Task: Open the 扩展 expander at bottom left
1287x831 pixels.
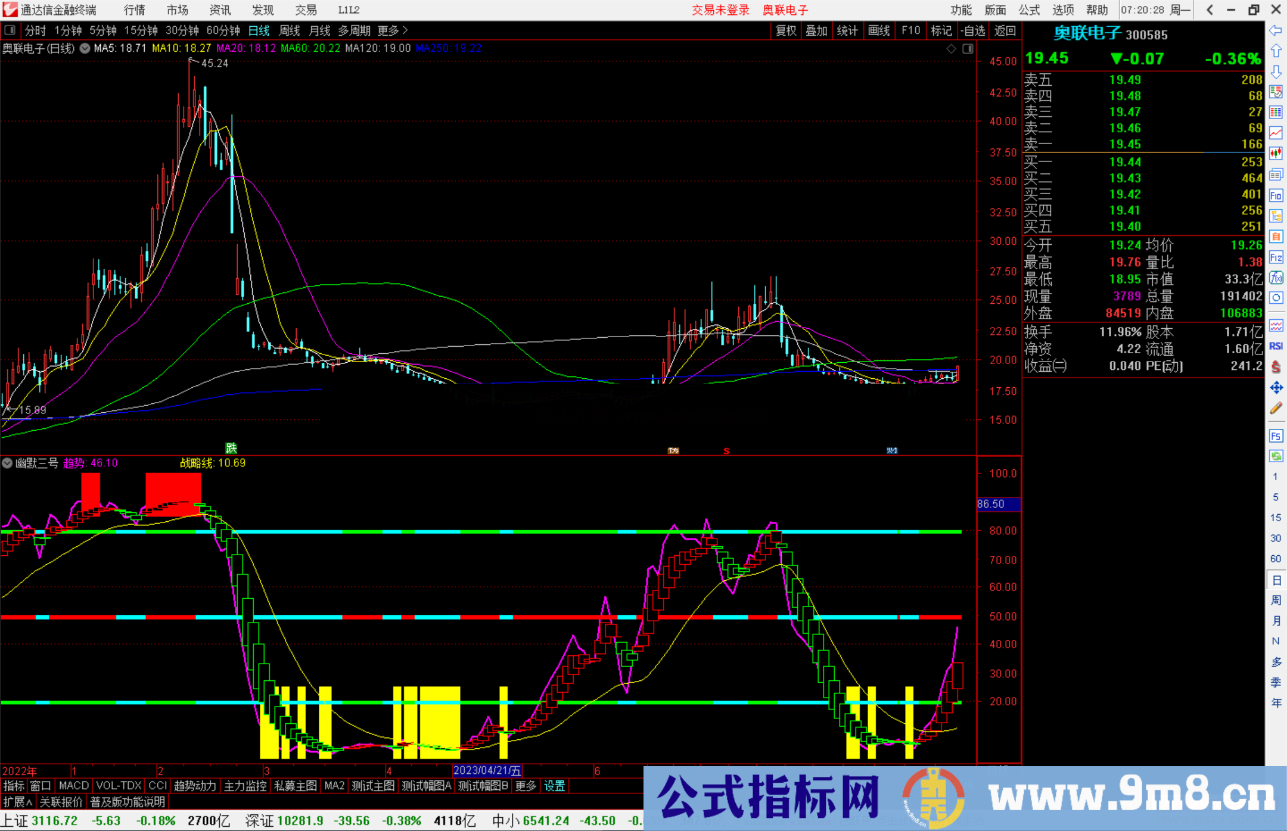Action: 16,802
